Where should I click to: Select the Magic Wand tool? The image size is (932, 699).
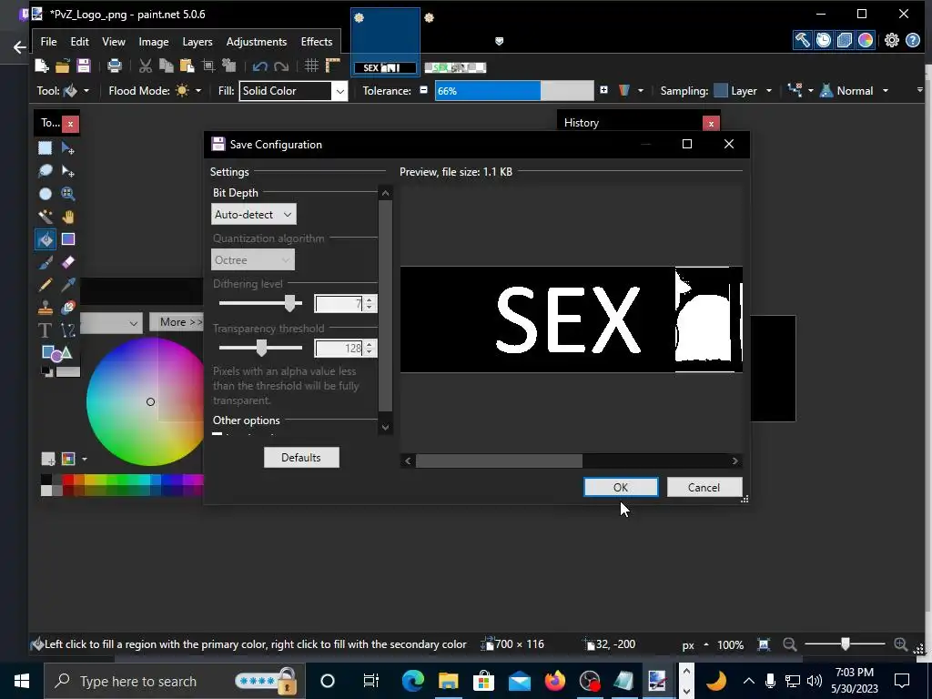pos(46,217)
